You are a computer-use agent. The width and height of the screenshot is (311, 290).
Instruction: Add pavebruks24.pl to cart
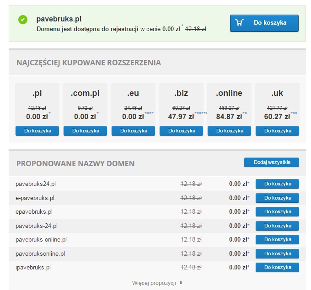tap(277, 184)
